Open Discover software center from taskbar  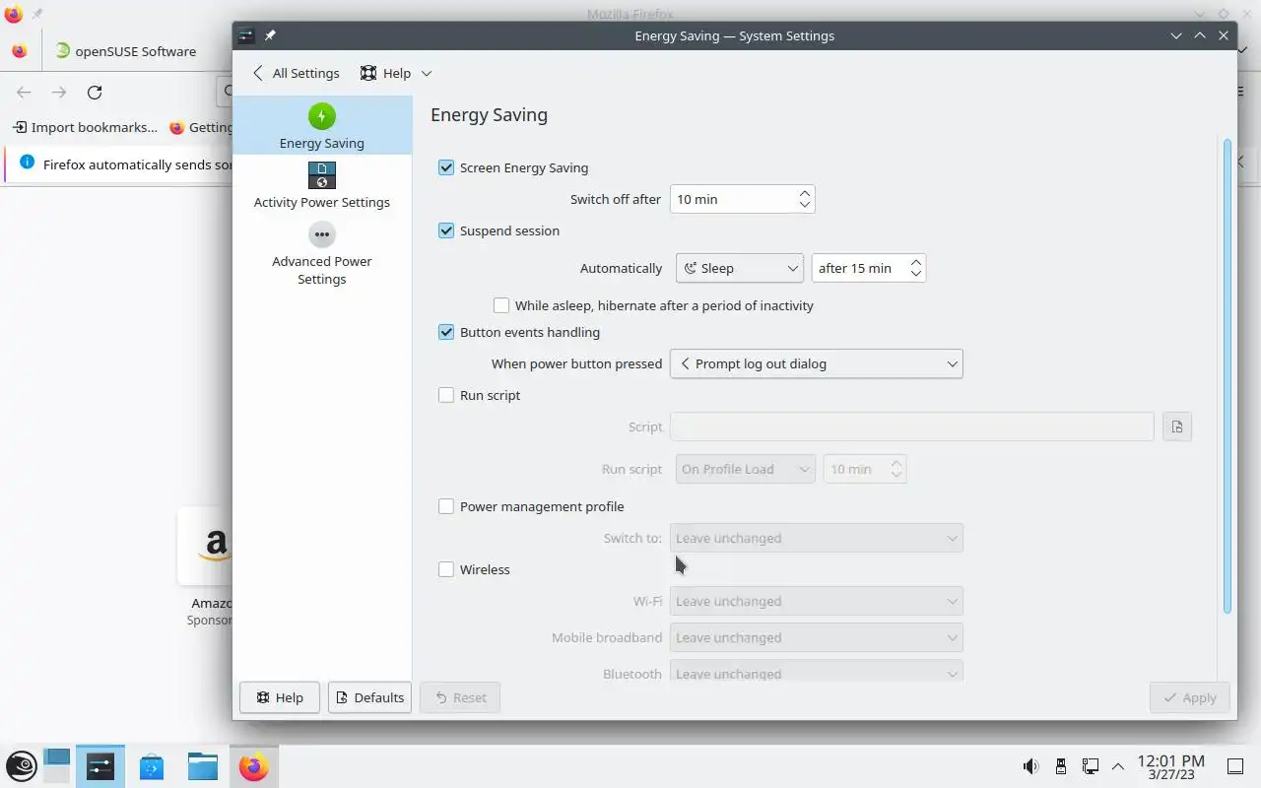click(x=152, y=766)
